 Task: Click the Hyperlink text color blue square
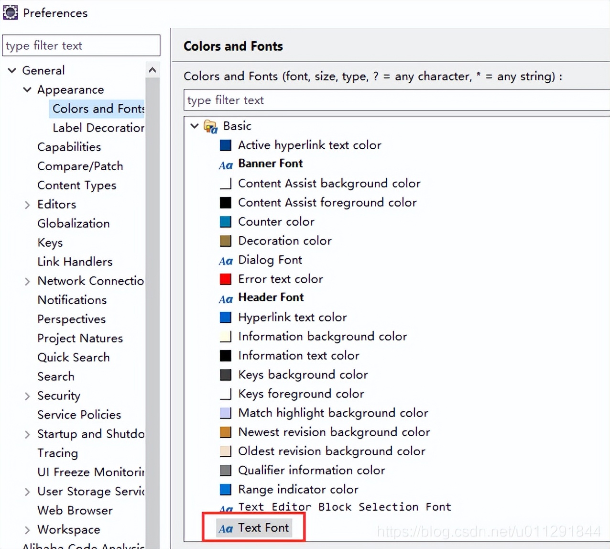pos(225,317)
